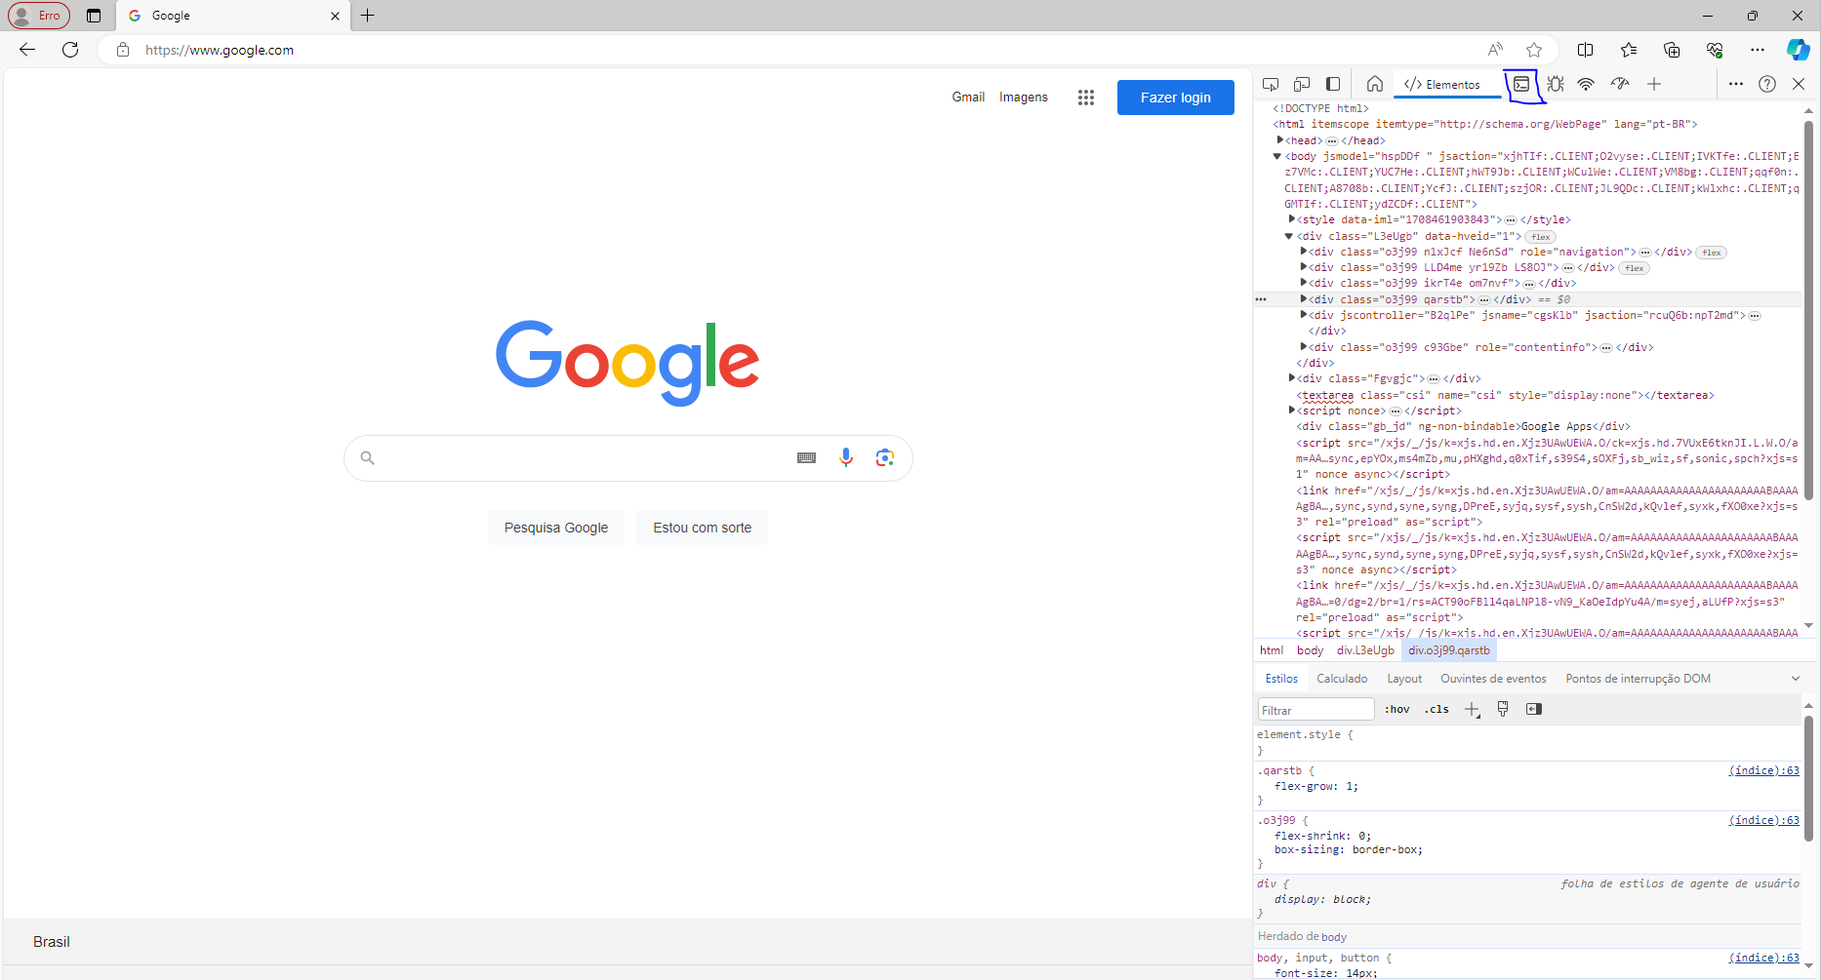This screenshot has height=980, width=1821.
Task: Open the Ouvintes de eventos tab
Action: pos(1493,679)
